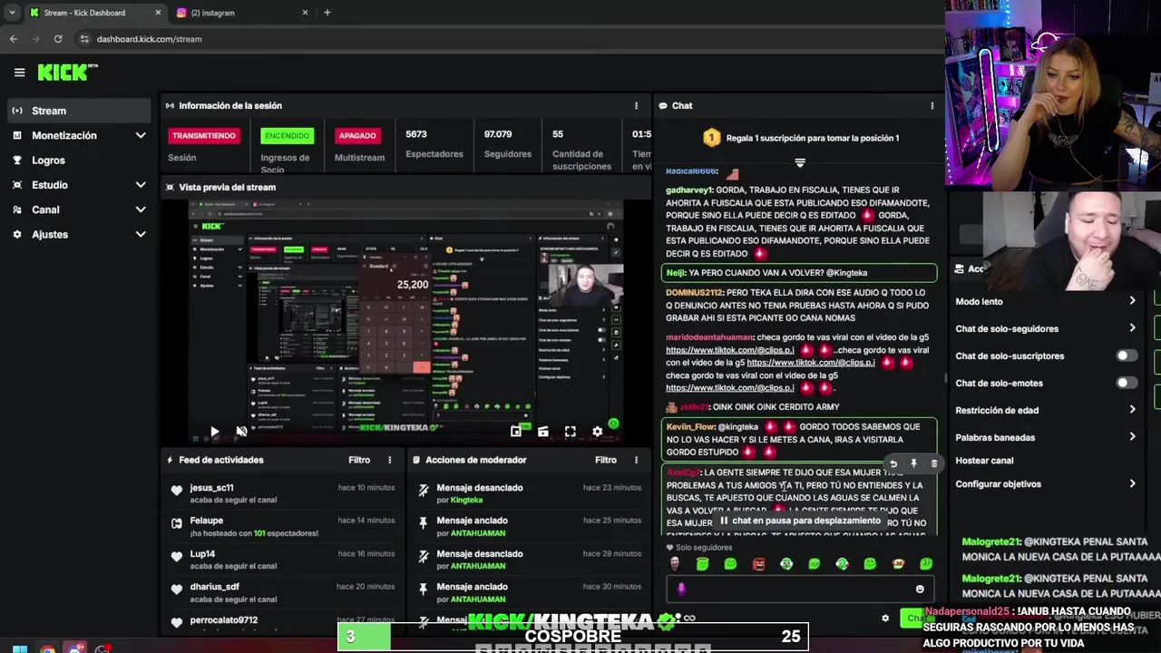Open the Feed de actividades three-dot menu
Image resolution: width=1161 pixels, height=653 pixels.
[x=390, y=460]
